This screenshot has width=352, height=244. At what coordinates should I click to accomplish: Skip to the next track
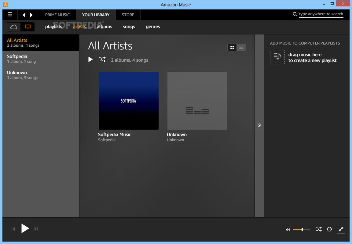[36, 229]
